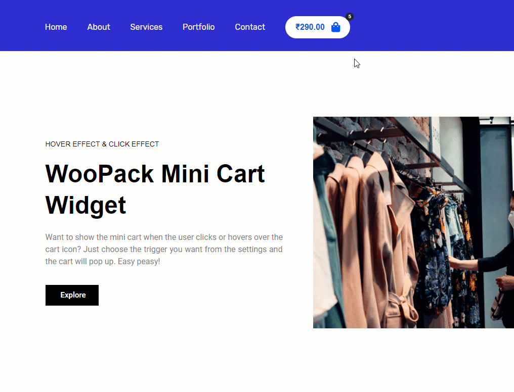Go to the Home page
This screenshot has height=392, width=514.
click(56, 27)
